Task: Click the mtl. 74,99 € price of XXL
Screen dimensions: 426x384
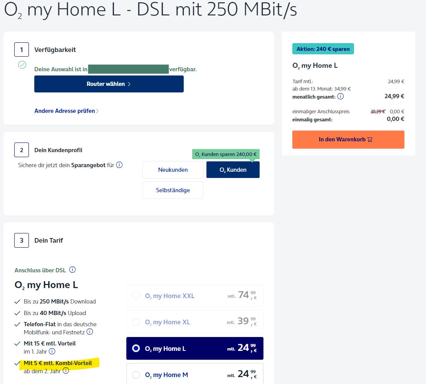Action: coord(242,295)
